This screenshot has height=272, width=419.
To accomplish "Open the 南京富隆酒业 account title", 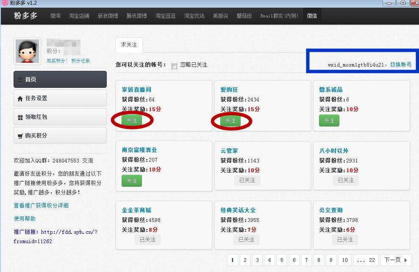I will click(x=139, y=150).
